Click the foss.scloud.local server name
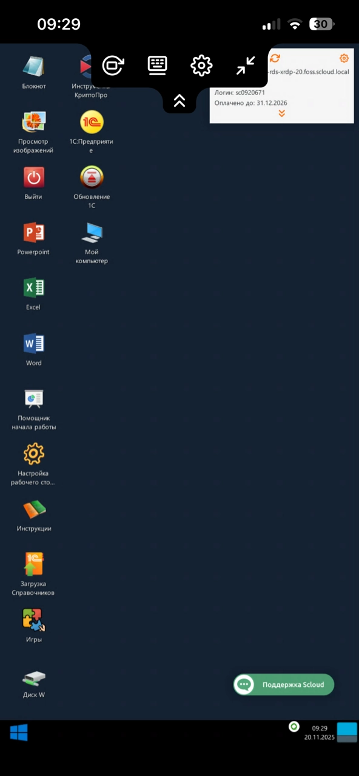This screenshot has width=359, height=776. (308, 72)
